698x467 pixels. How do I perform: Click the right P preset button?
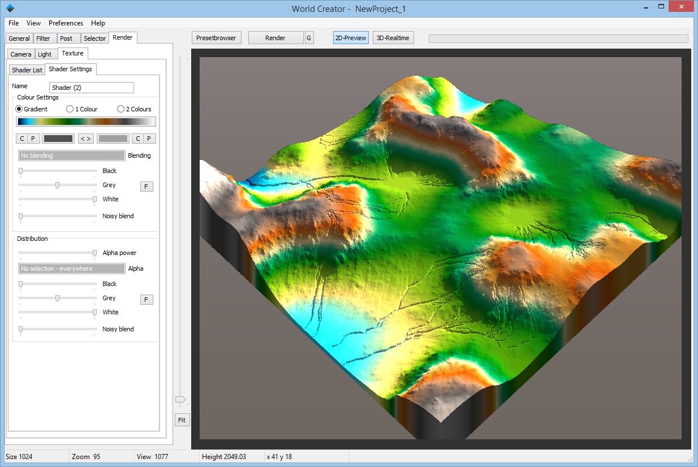[x=149, y=138]
